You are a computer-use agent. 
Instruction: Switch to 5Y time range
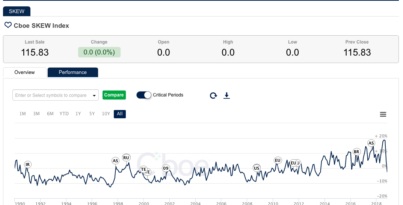pyautogui.click(x=92, y=114)
